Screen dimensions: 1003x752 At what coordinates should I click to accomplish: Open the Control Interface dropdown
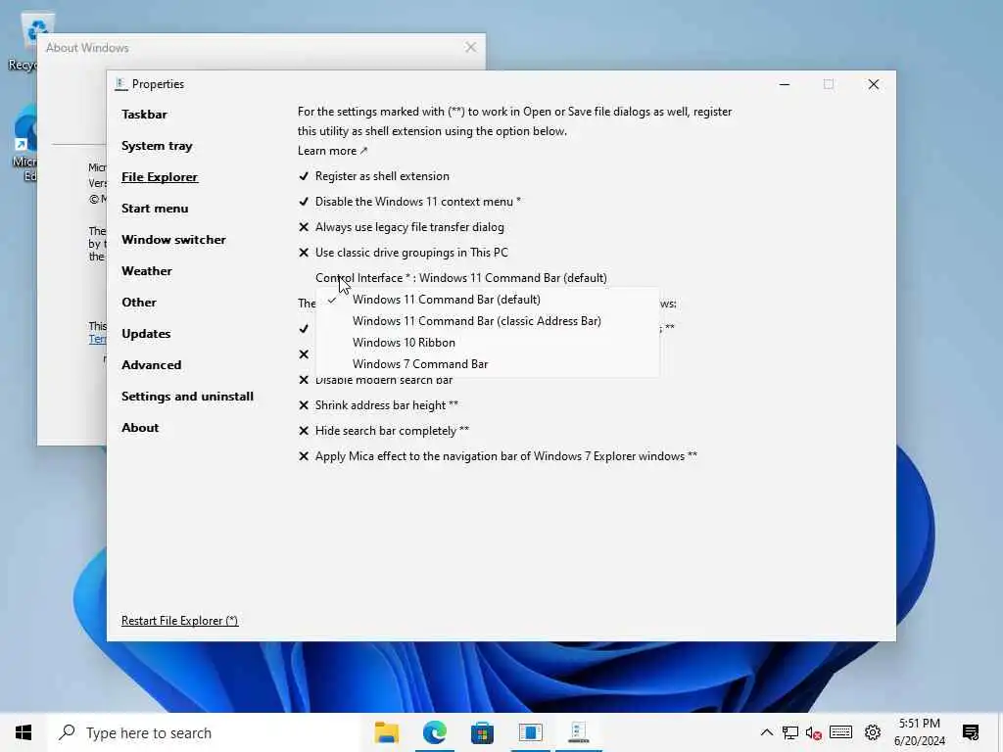tap(461, 278)
